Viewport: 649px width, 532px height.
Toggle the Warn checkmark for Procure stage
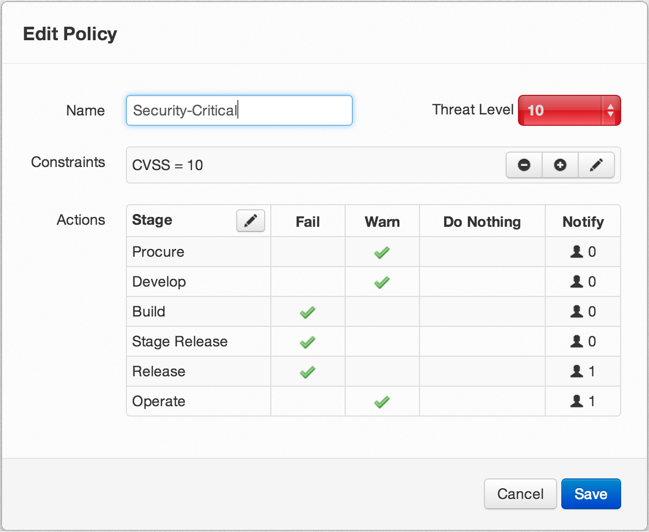[382, 253]
